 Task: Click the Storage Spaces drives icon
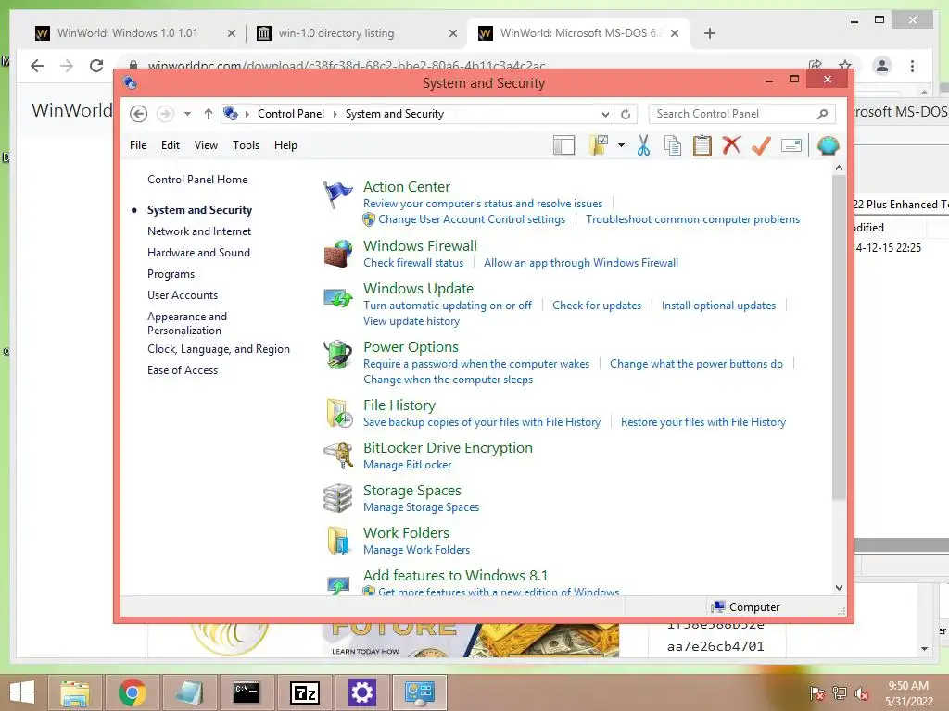click(x=337, y=498)
